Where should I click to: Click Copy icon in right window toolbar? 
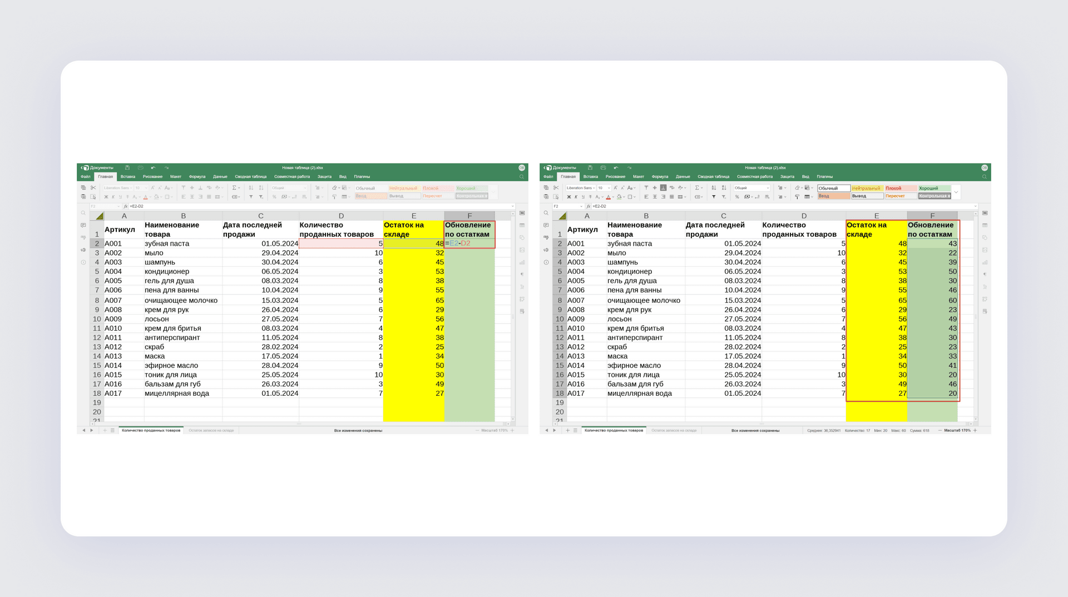(x=546, y=188)
